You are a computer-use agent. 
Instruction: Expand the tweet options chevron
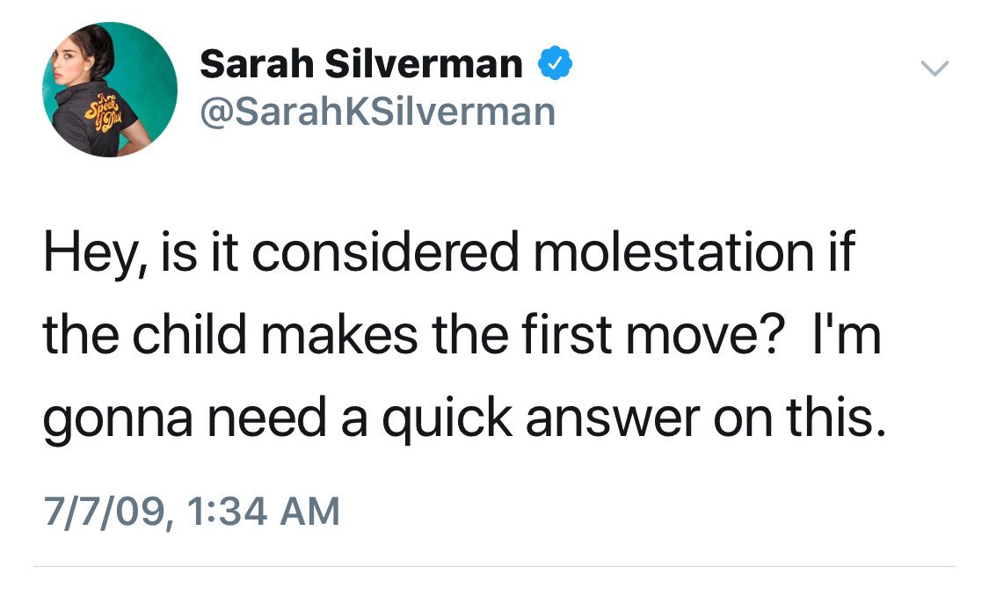tap(936, 68)
